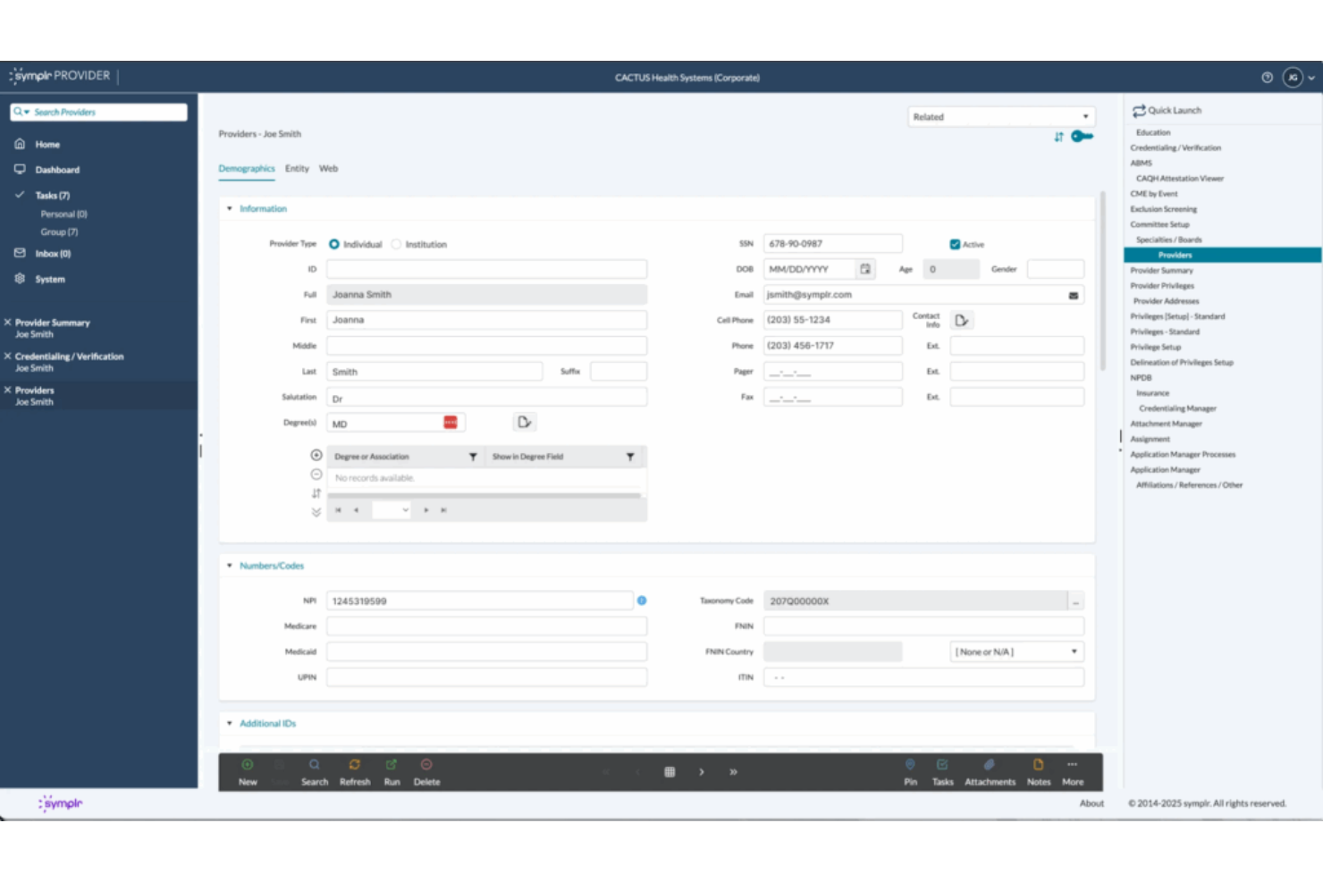This screenshot has width=1323, height=882.
Task: Switch to the Demographics tab
Action: point(247,169)
